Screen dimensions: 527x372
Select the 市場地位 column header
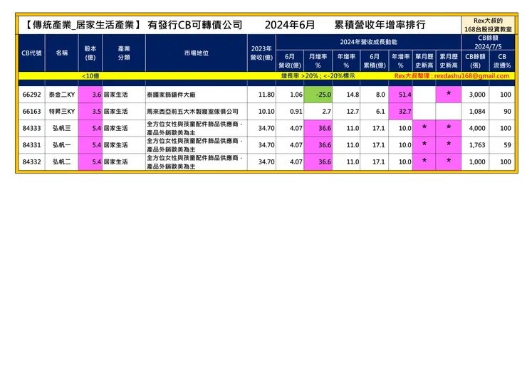coord(197,53)
